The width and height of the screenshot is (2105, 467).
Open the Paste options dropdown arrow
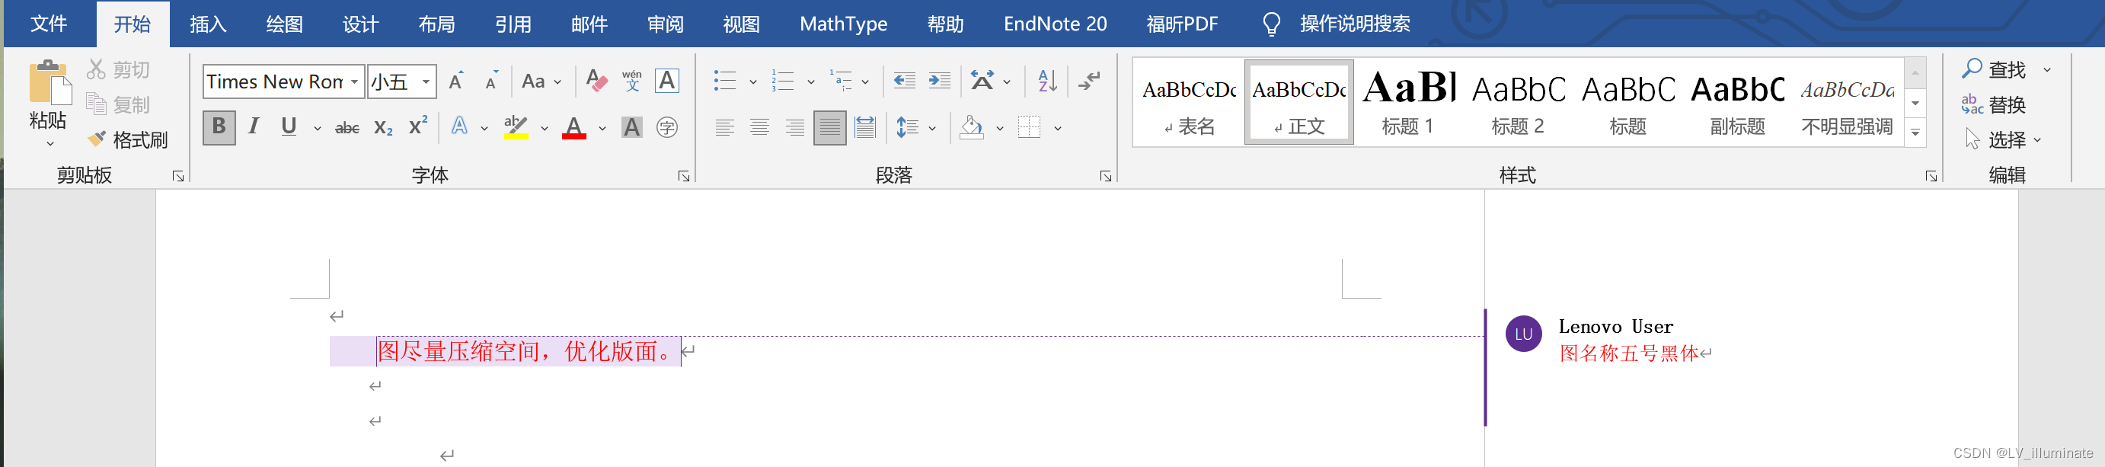(x=50, y=144)
